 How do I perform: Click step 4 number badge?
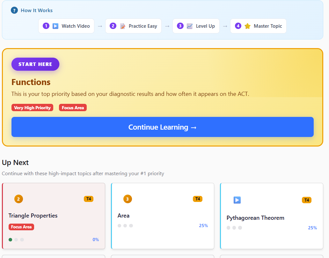[238, 26]
